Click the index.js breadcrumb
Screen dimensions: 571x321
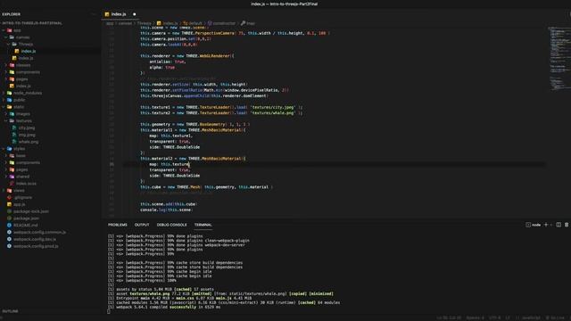pyautogui.click(x=168, y=23)
